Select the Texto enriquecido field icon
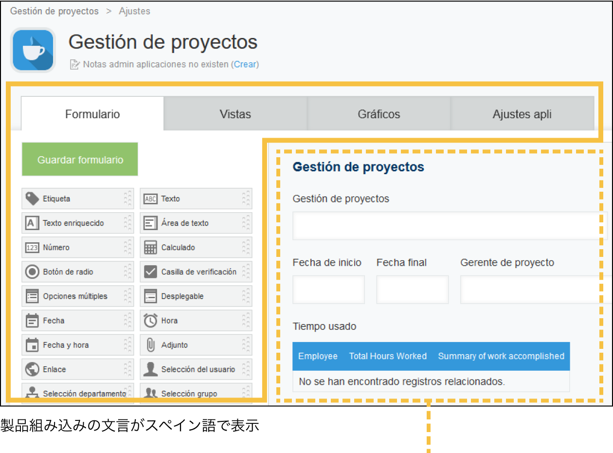 coord(32,223)
